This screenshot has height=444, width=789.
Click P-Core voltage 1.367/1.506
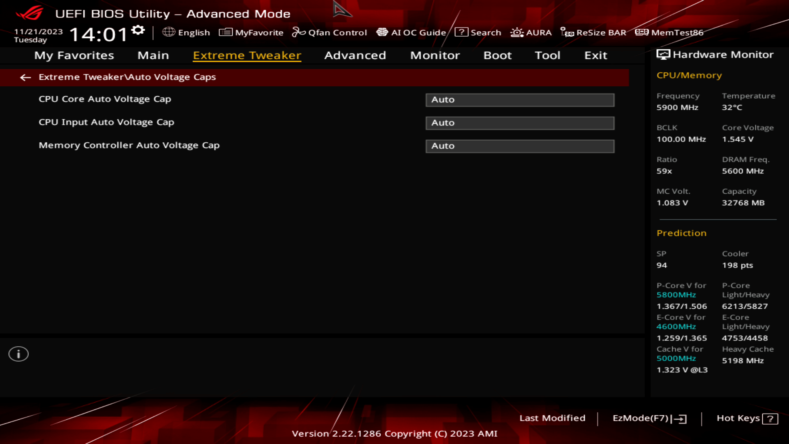[681, 306]
